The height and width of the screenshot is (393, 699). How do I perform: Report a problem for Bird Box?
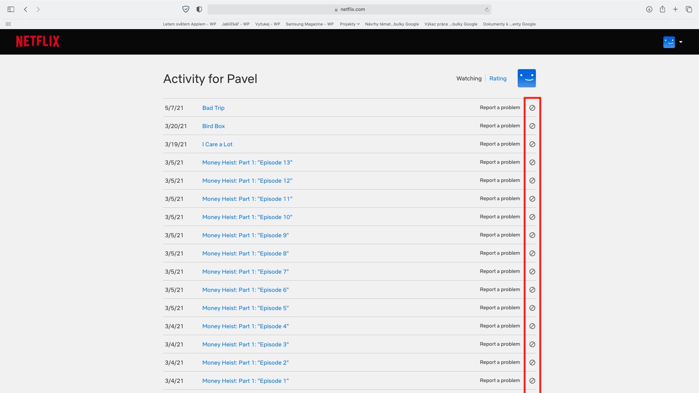point(499,126)
